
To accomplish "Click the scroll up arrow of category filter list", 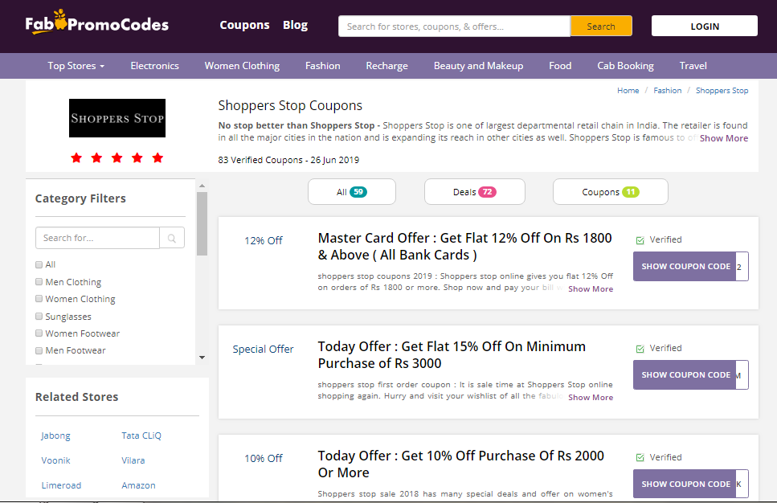I will [x=202, y=186].
